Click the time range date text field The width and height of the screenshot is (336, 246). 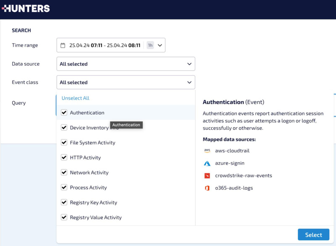pos(105,45)
